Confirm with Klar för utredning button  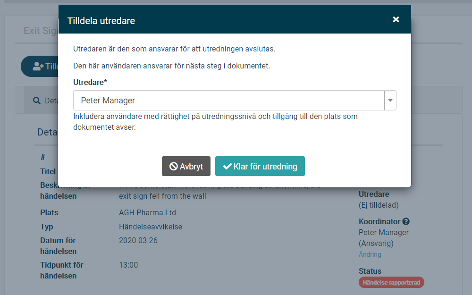pyautogui.click(x=260, y=166)
